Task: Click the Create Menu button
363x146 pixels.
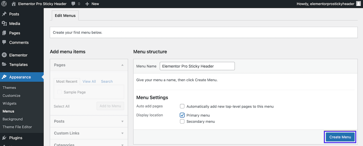Action: click(x=340, y=137)
